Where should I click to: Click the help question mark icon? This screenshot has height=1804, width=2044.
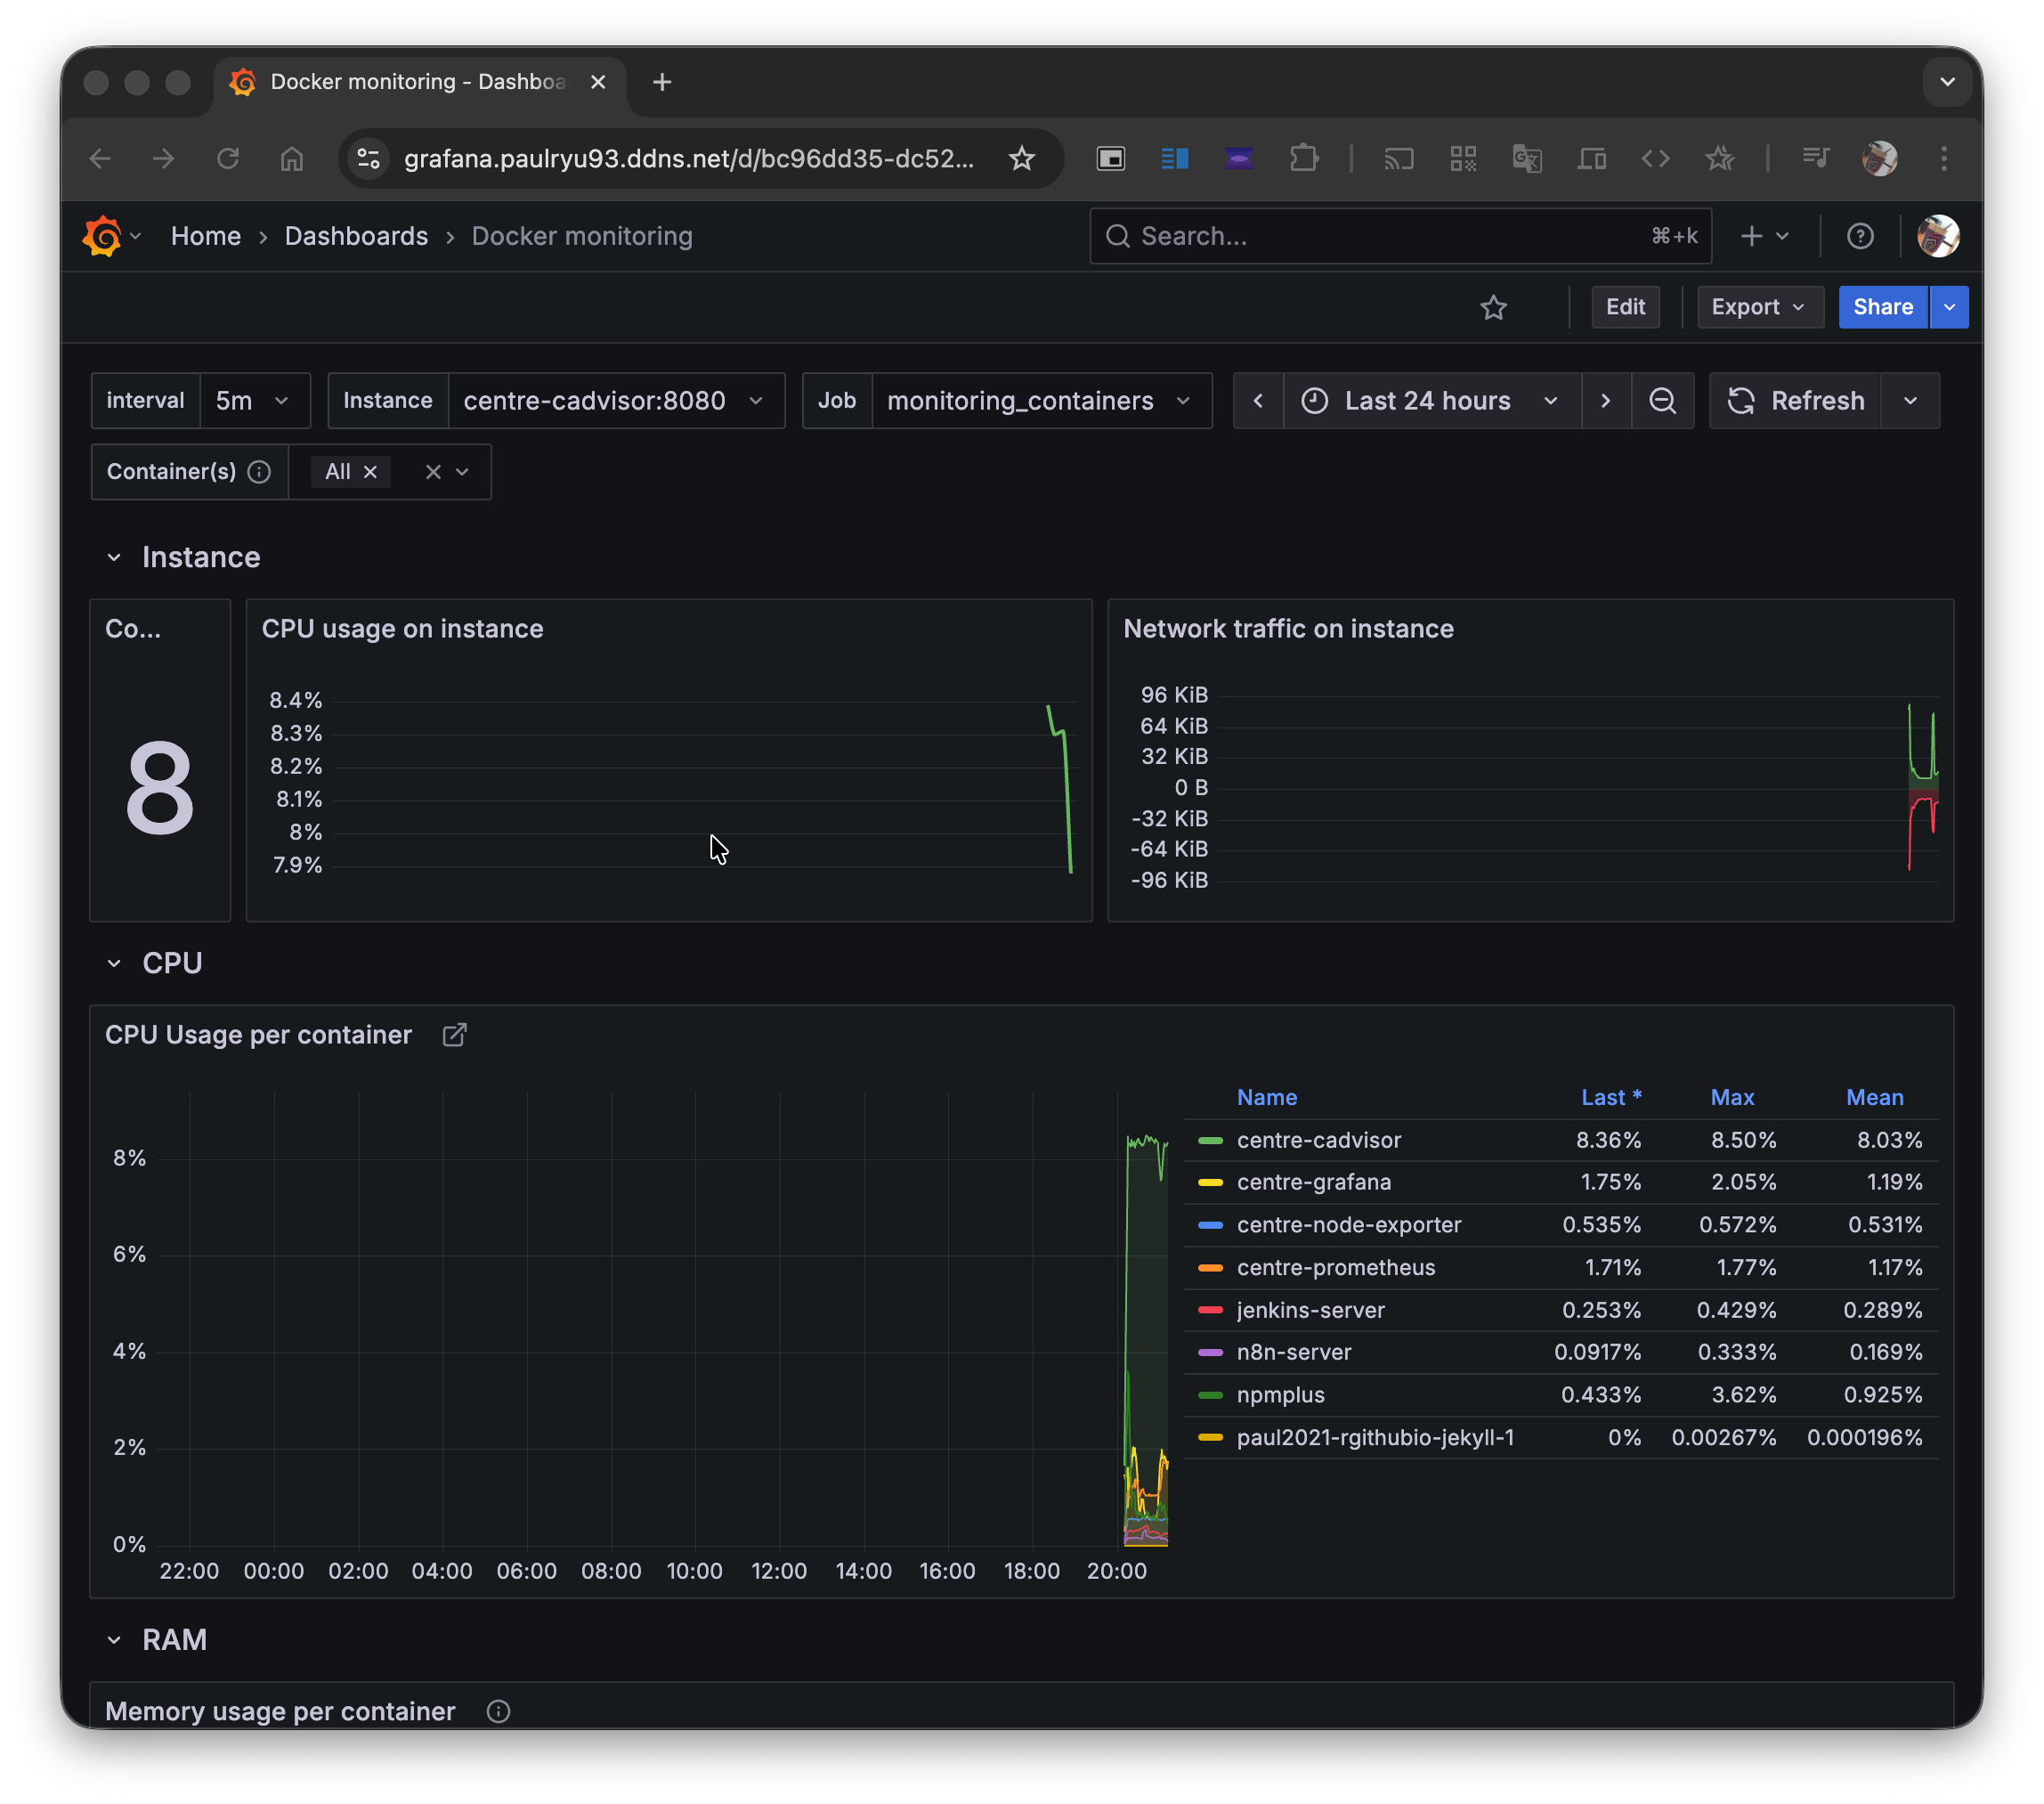[x=1859, y=236]
